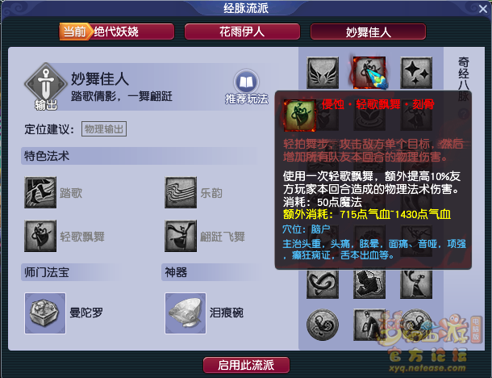Select the 乐韵 skill icon
The width and height of the screenshot is (492, 378).
click(x=181, y=192)
